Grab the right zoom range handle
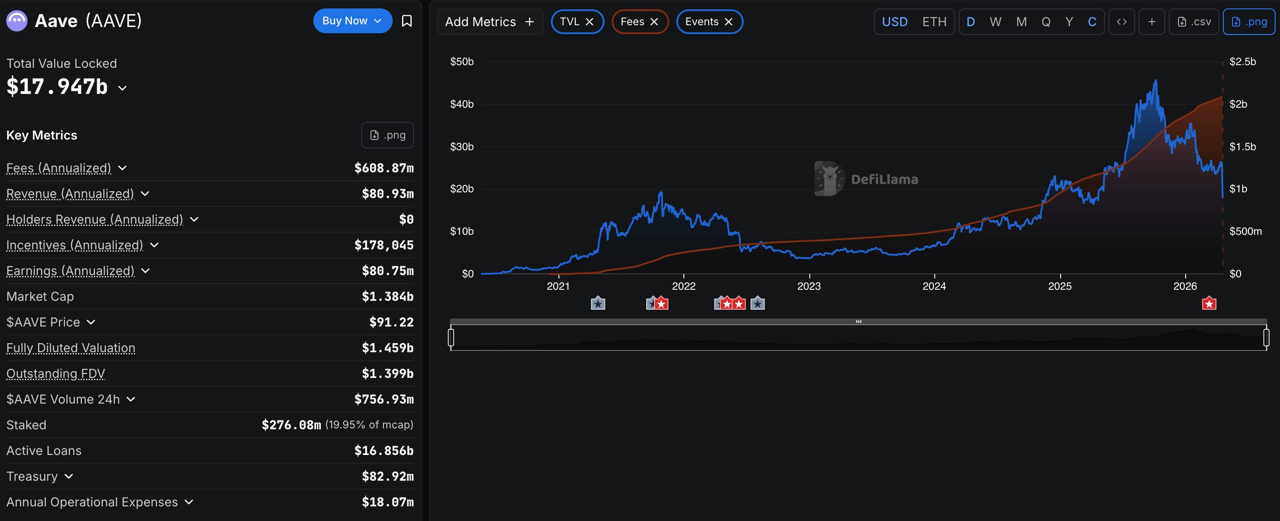1280x521 pixels. click(x=1266, y=337)
